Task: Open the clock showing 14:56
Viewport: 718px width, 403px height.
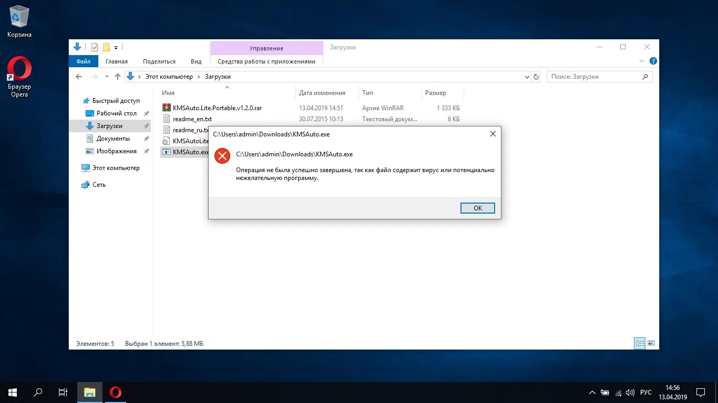Action: [x=672, y=392]
